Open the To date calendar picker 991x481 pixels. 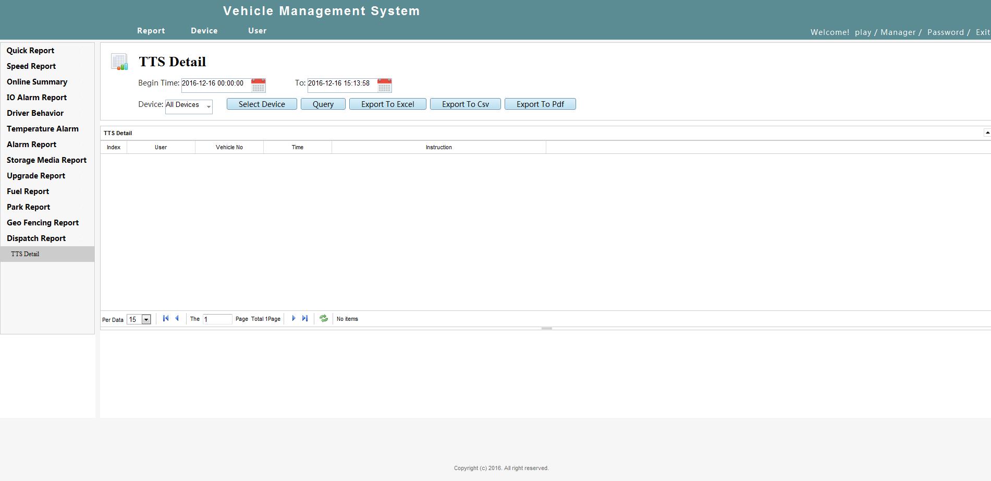[384, 85]
